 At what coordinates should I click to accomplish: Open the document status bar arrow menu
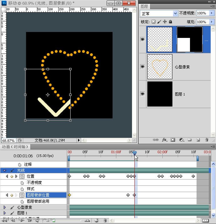[79, 140]
